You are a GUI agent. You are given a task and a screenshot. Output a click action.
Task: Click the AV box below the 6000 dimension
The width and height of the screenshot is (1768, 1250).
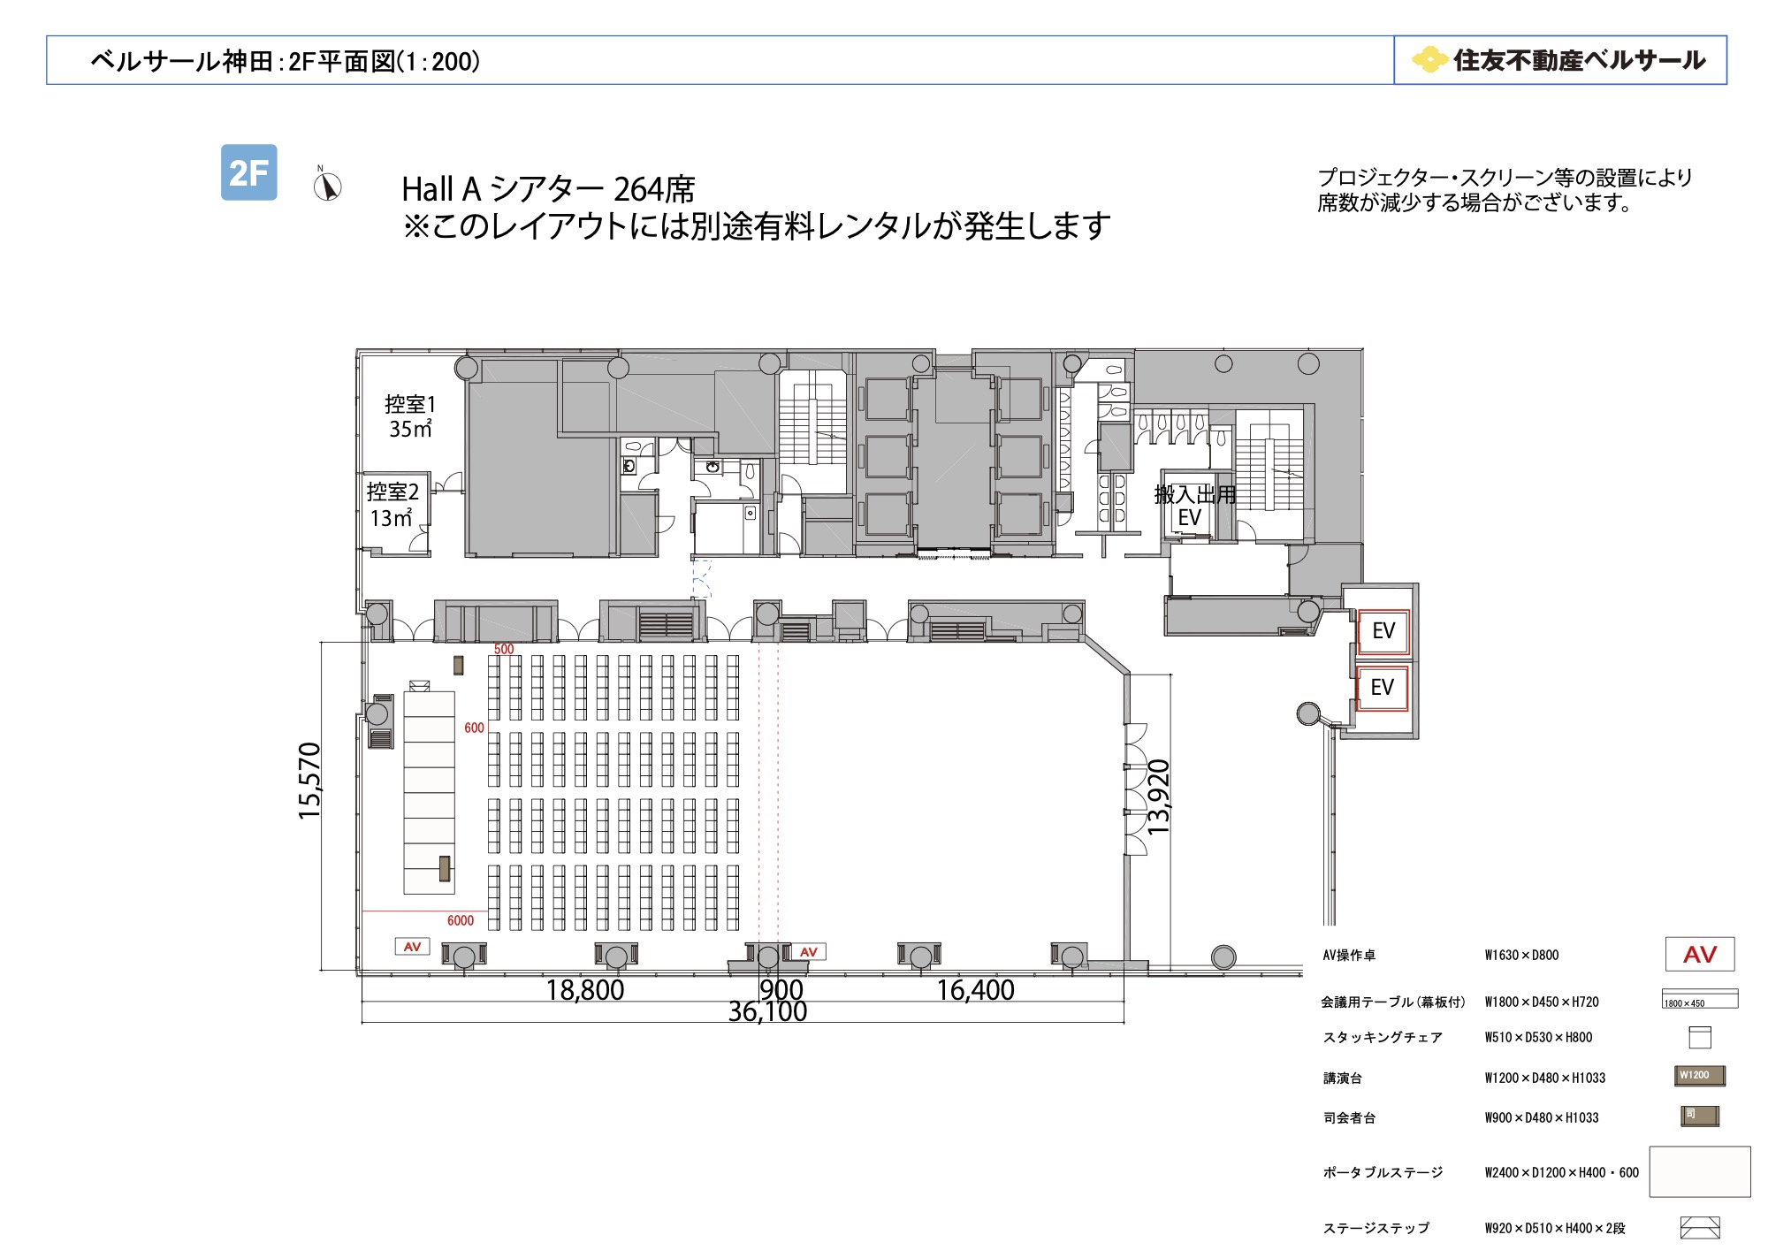coord(412,947)
